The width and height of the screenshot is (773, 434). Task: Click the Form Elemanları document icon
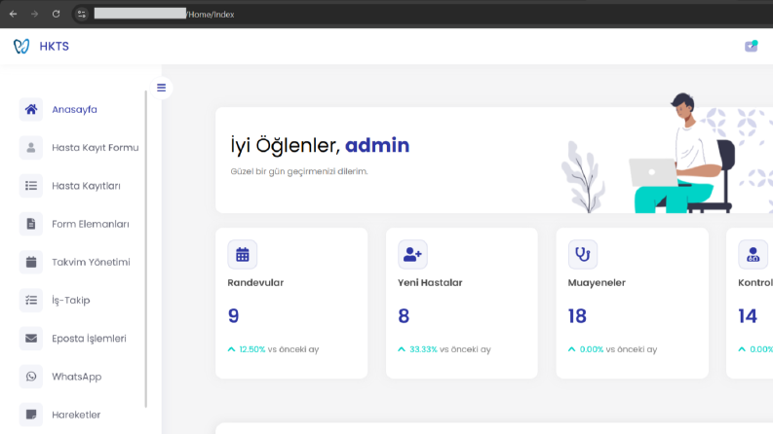(31, 224)
